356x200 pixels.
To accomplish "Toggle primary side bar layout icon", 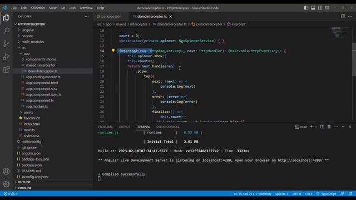I will click(306, 8).
